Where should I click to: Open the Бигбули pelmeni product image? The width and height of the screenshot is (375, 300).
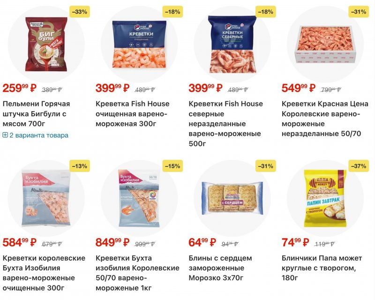46,45
